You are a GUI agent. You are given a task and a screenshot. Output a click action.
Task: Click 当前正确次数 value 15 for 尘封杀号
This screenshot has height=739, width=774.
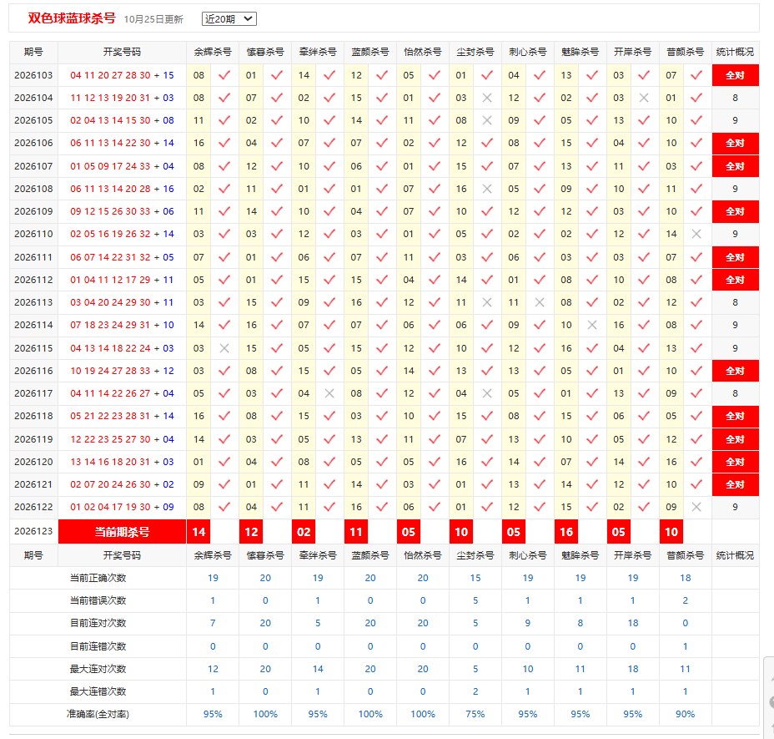[x=475, y=578]
